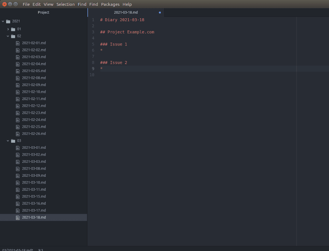Collapse the 2021 root folder chevron
The height and width of the screenshot is (251, 329).
(3, 21)
